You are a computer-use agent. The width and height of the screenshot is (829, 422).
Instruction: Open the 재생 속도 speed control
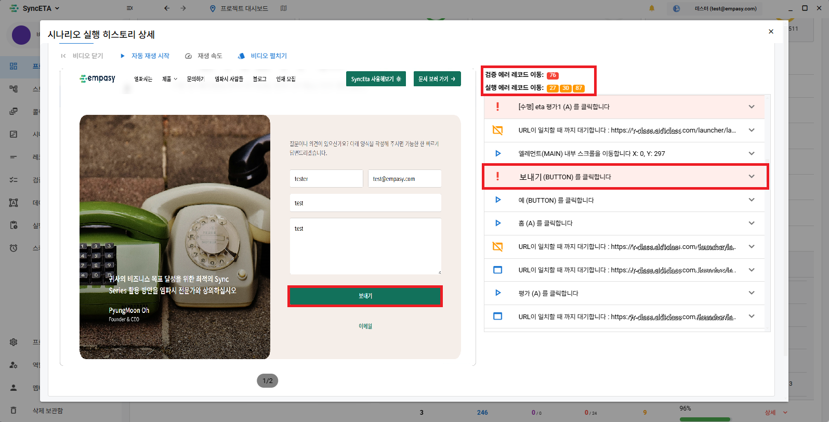(204, 56)
